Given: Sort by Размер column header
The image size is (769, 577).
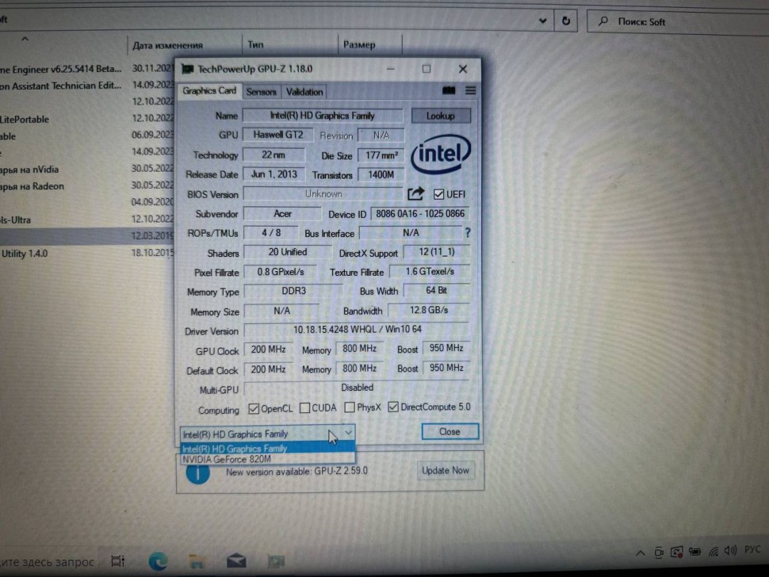Looking at the screenshot, I should coord(369,44).
